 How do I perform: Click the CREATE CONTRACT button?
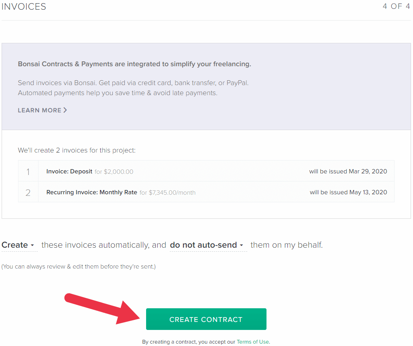click(x=206, y=319)
